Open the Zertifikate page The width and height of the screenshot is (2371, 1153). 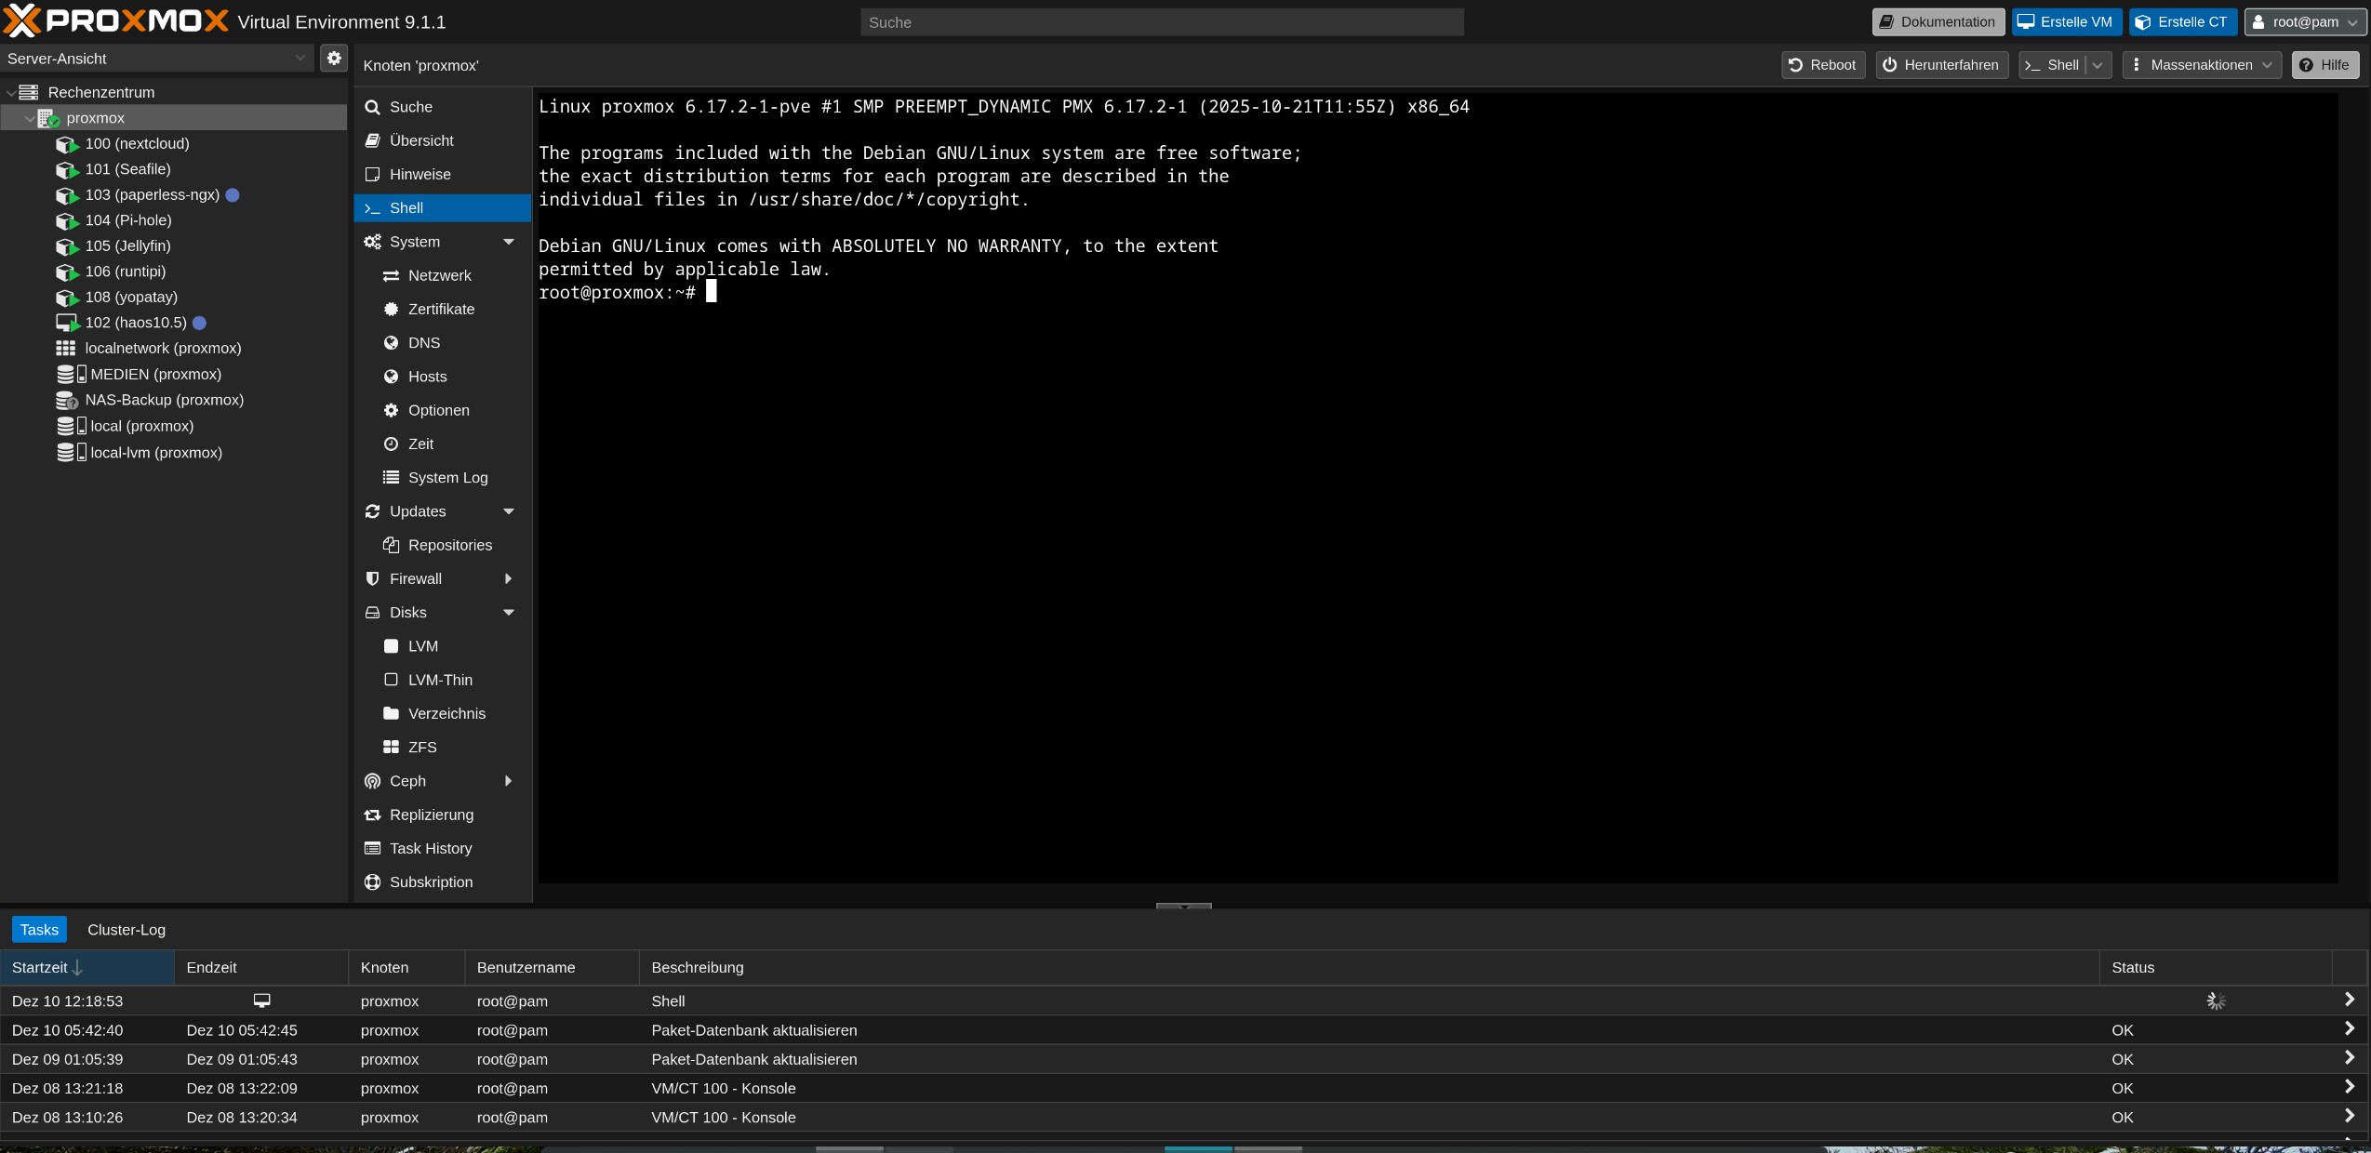tap(441, 309)
